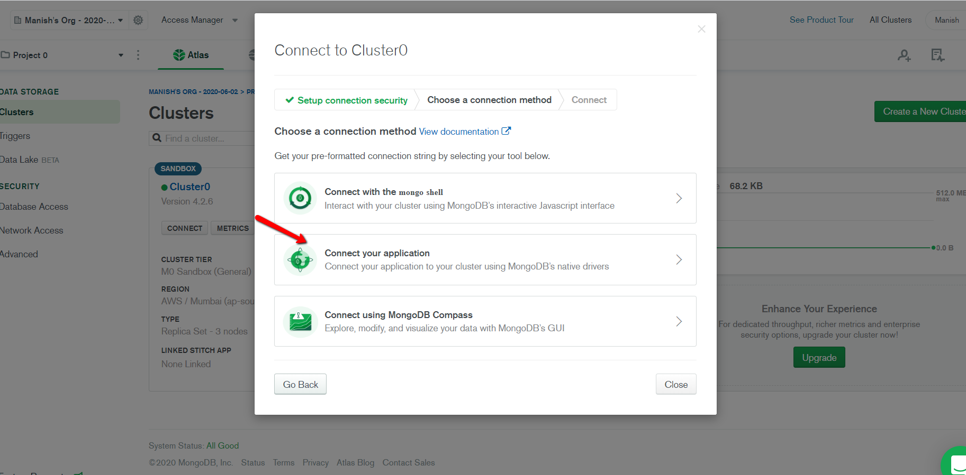Click the invite user icon
Image resolution: width=966 pixels, height=475 pixels.
(904, 55)
